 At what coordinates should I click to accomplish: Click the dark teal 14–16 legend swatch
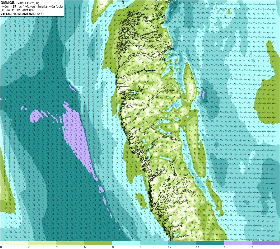click(x=210, y=243)
